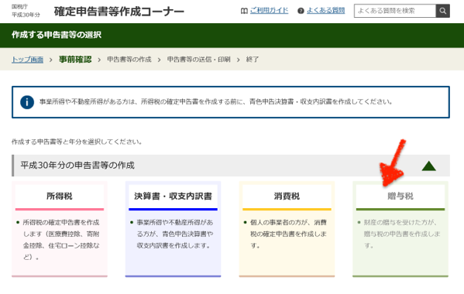Select the 終了 breadcrumb step
This screenshot has height=294, width=464.
(x=252, y=60)
